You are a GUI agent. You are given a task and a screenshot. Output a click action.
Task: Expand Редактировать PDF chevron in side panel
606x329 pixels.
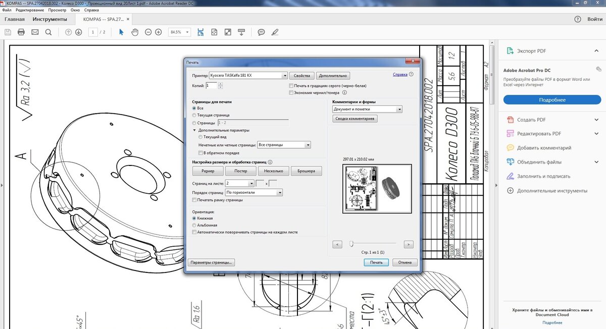click(596, 134)
